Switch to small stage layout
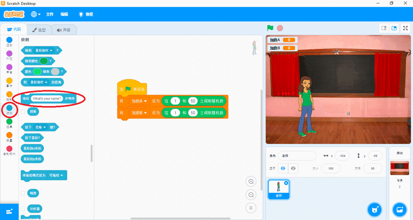 click(384, 28)
